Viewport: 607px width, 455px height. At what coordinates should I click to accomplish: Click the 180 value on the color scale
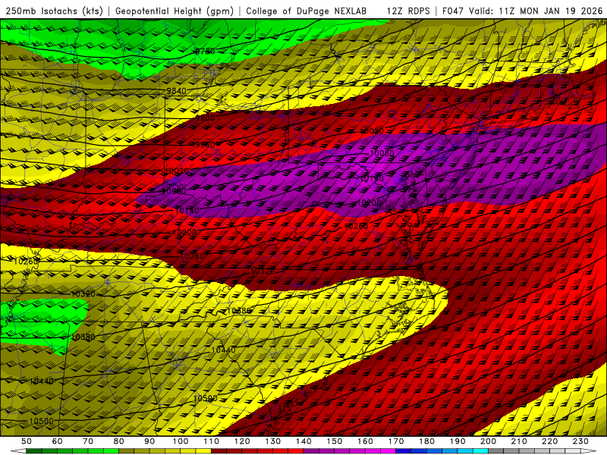[426, 441]
